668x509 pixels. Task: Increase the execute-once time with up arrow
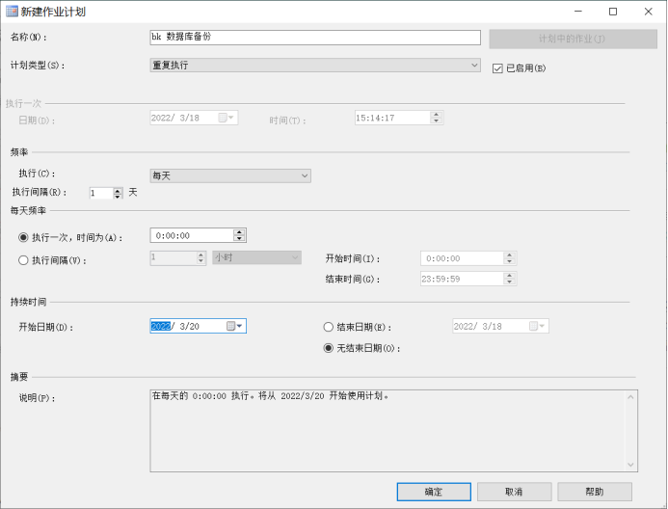click(x=239, y=232)
